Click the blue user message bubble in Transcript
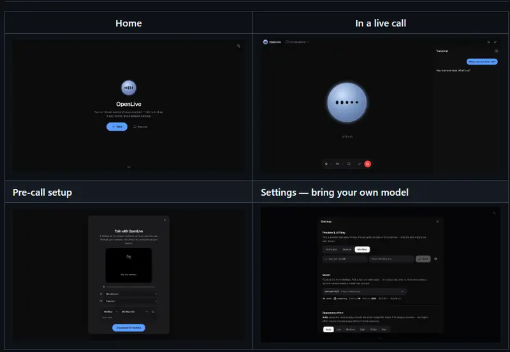Viewport: 510px width, 352px height. coord(482,61)
